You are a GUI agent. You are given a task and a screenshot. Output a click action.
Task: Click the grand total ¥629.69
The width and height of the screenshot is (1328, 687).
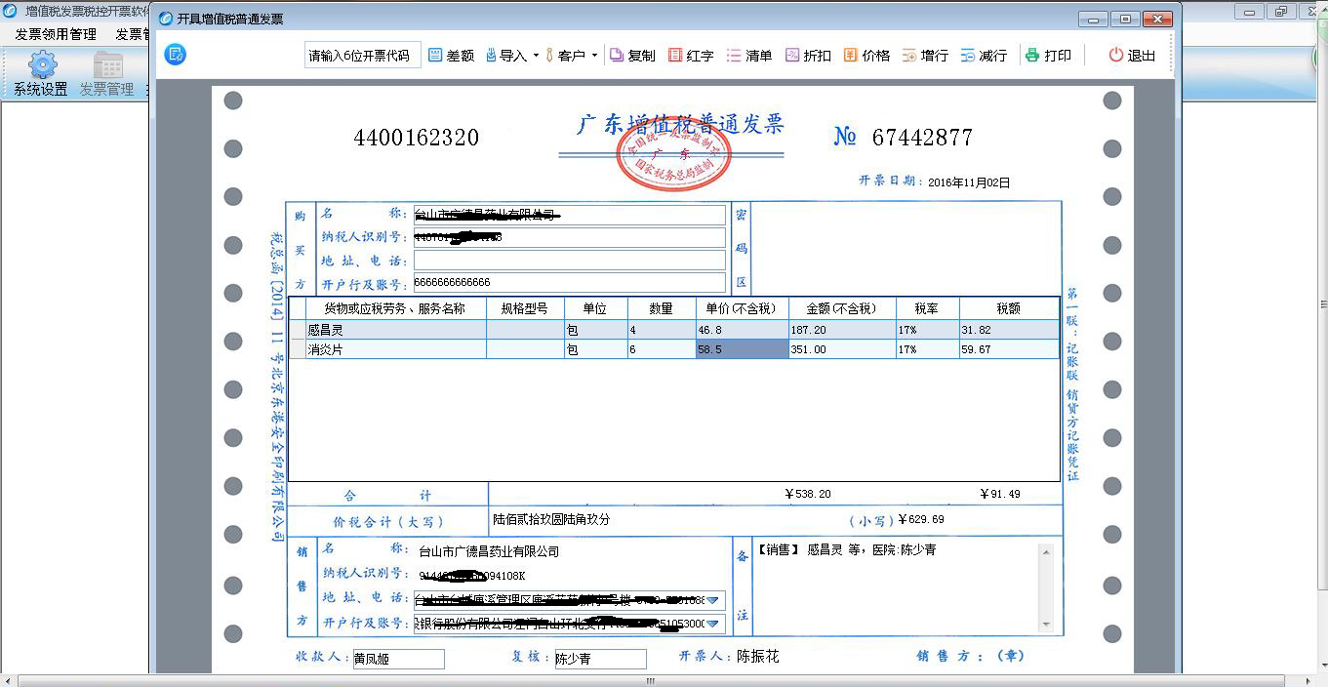tap(921, 520)
